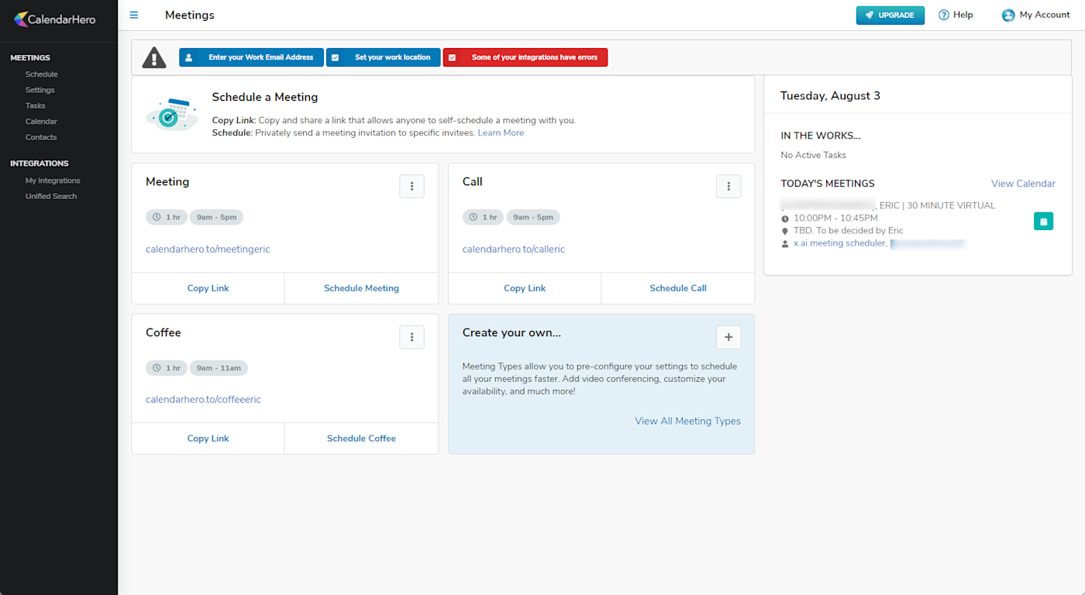
Task: Open Settings in the sidebar
Action: 40,90
